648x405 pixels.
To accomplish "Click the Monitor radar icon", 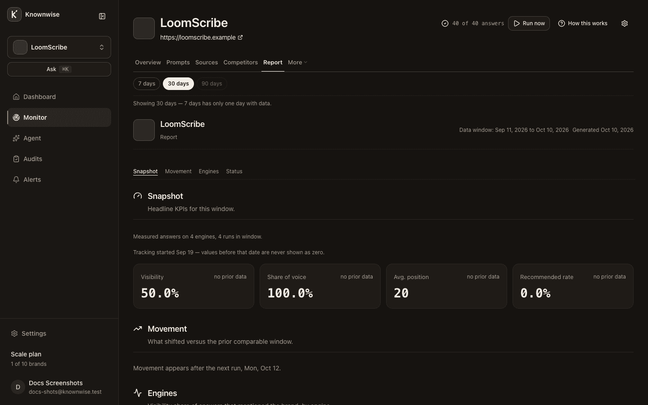I will (x=16, y=117).
